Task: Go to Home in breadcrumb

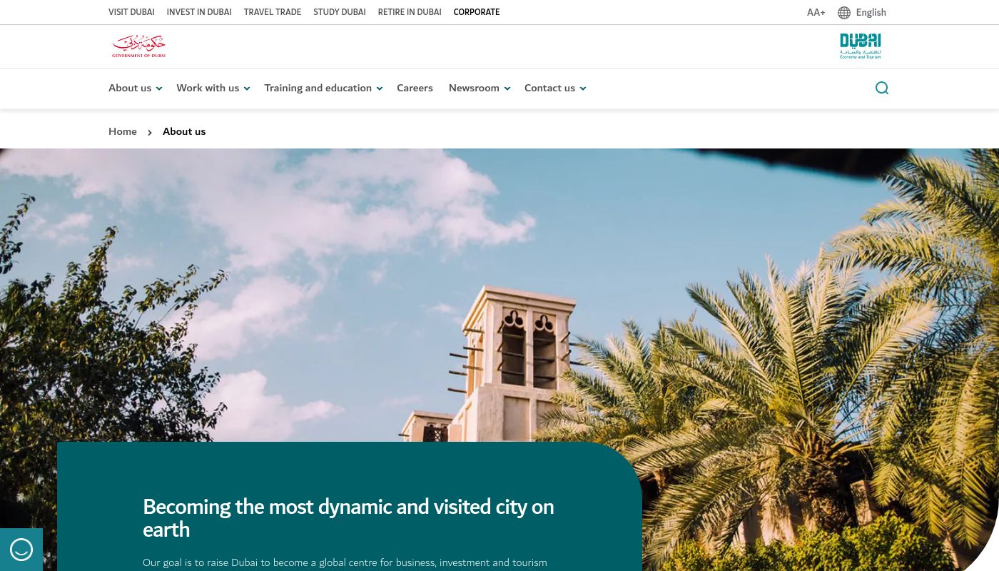Action: pyautogui.click(x=123, y=131)
